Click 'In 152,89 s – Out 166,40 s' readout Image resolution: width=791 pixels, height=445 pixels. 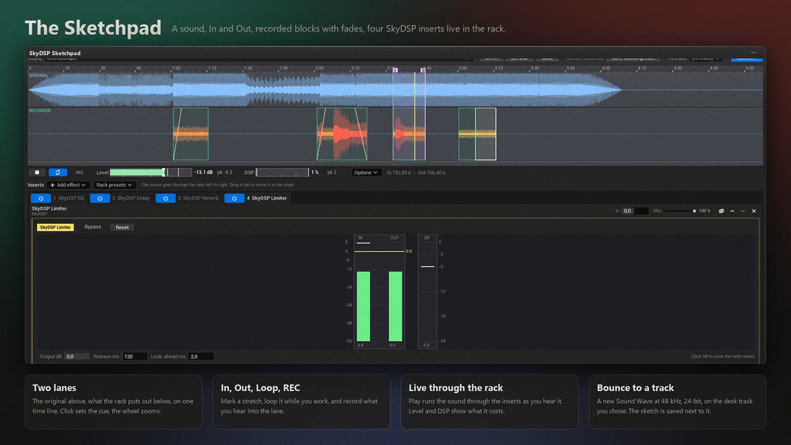click(x=416, y=172)
